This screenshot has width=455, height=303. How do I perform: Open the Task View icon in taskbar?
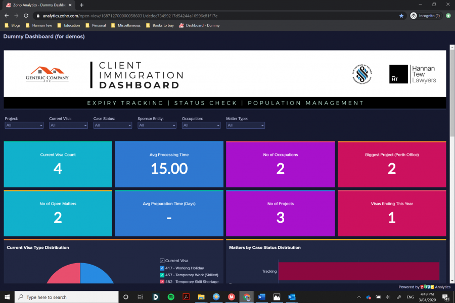click(x=140, y=297)
